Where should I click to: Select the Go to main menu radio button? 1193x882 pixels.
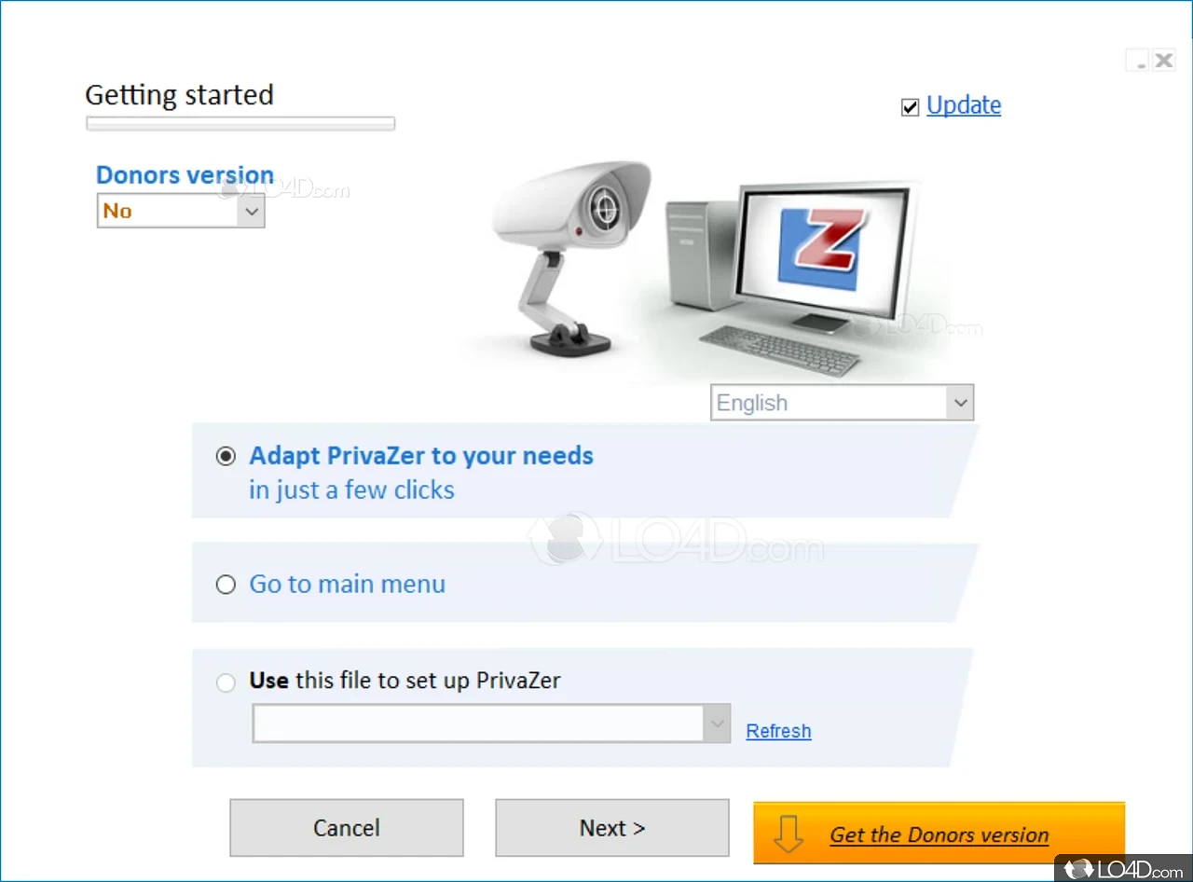pos(226,585)
